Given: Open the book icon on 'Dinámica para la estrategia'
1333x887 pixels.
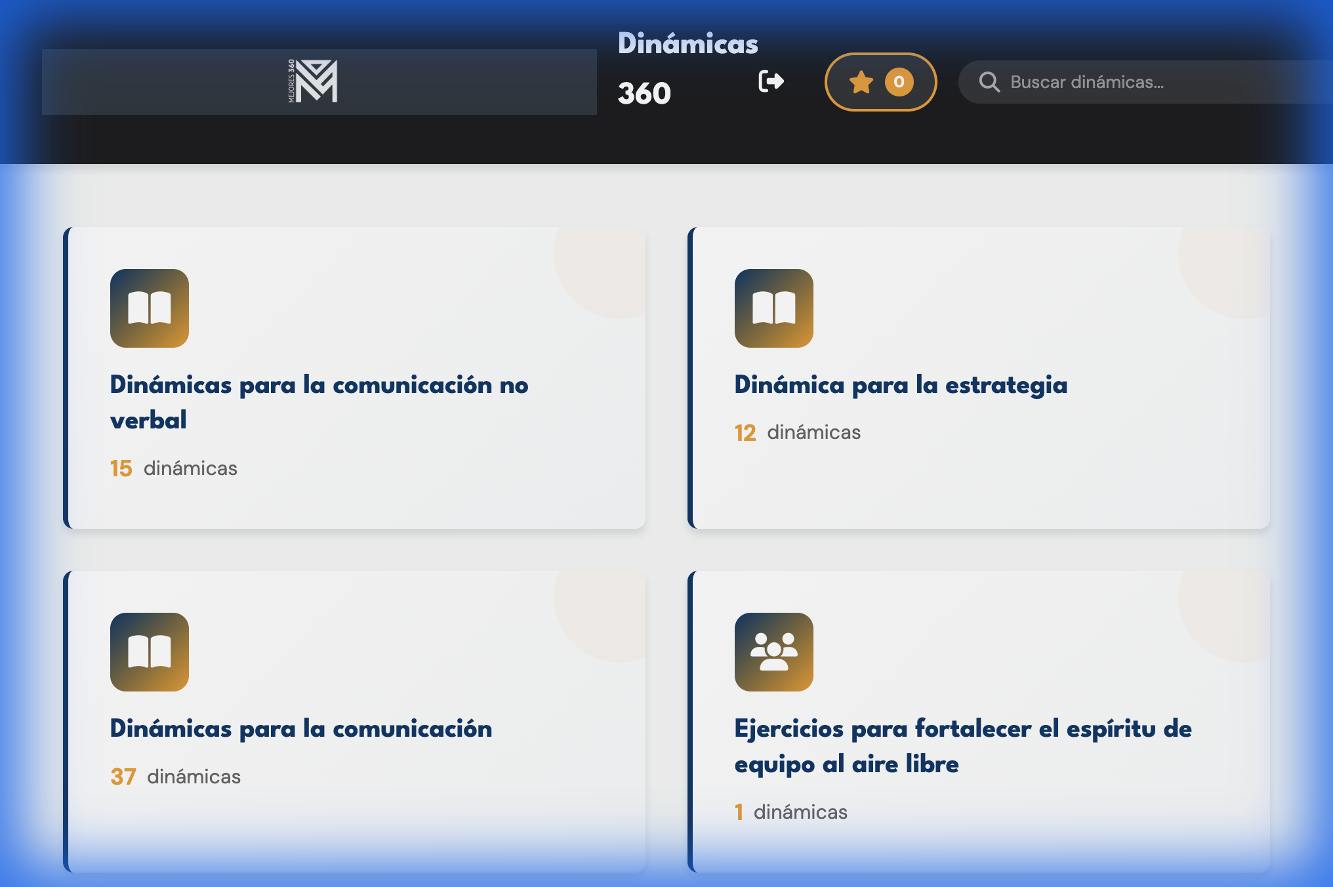Looking at the screenshot, I should pyautogui.click(x=773, y=308).
